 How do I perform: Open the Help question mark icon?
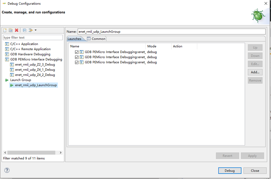click(7, 170)
